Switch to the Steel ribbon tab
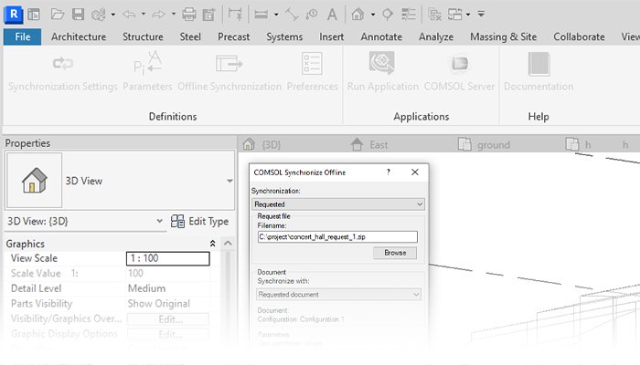 (x=190, y=36)
